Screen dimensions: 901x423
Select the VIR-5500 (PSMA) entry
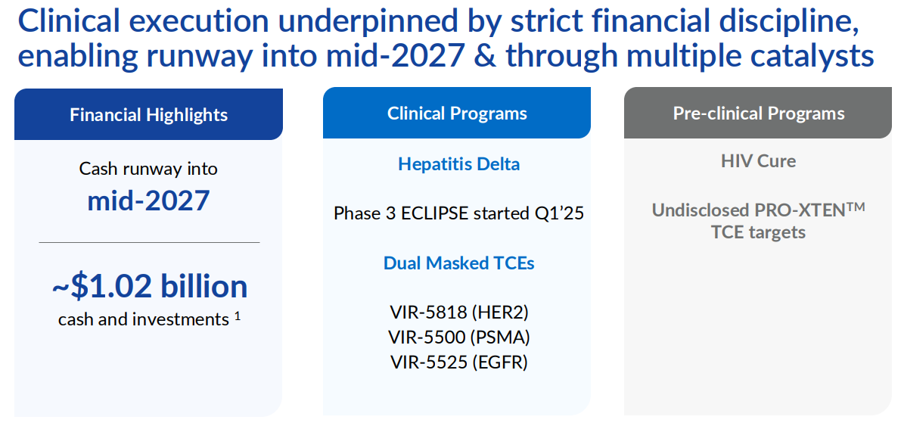pyautogui.click(x=458, y=337)
